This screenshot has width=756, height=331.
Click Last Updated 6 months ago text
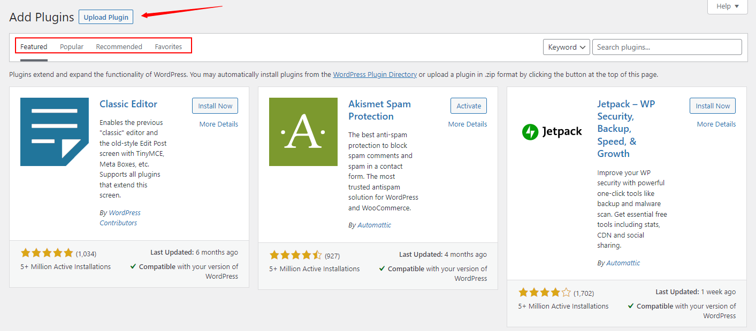coord(194,253)
